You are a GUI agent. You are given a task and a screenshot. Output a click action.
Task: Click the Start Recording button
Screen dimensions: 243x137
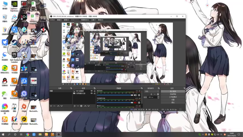pos(173,94)
